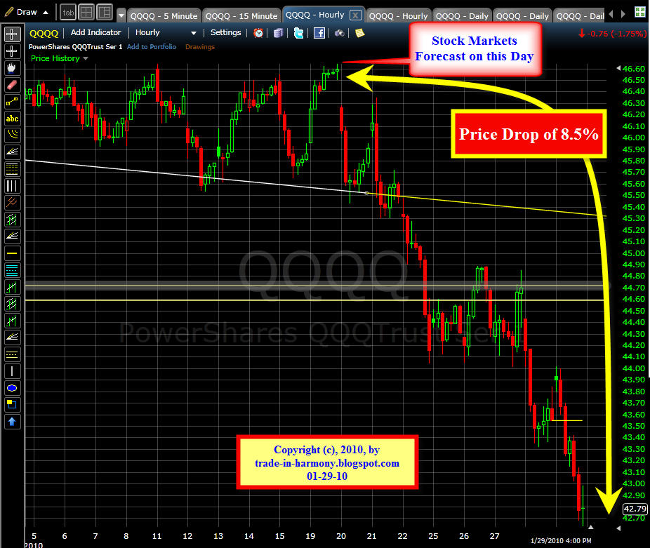Click Add Indicator
The width and height of the screenshot is (650, 548).
[95, 32]
